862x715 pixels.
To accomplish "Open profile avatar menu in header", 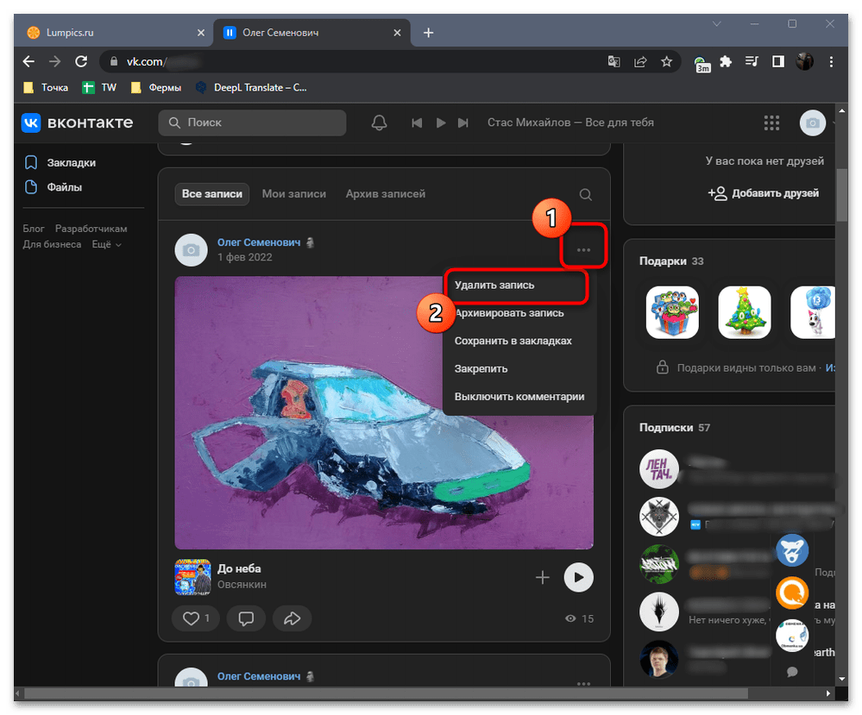I will point(812,123).
